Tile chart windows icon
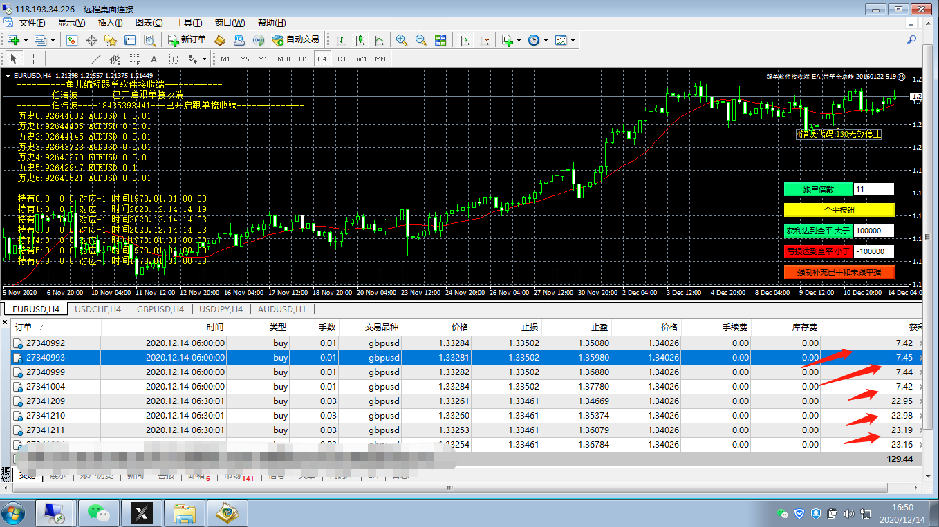Viewport: 939px width, 527px height. [x=440, y=40]
